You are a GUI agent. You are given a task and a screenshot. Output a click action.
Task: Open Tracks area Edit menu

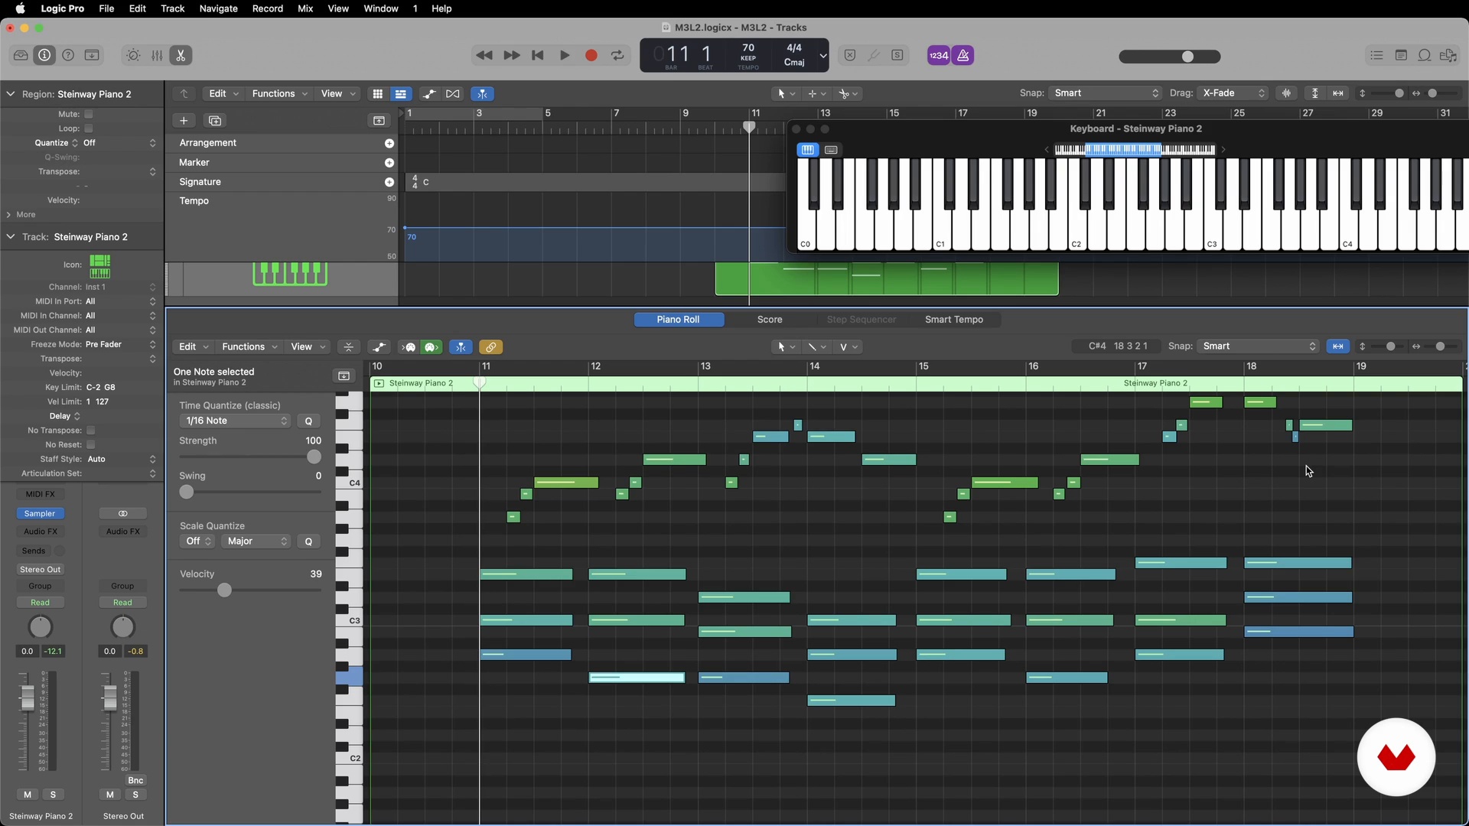(223, 93)
